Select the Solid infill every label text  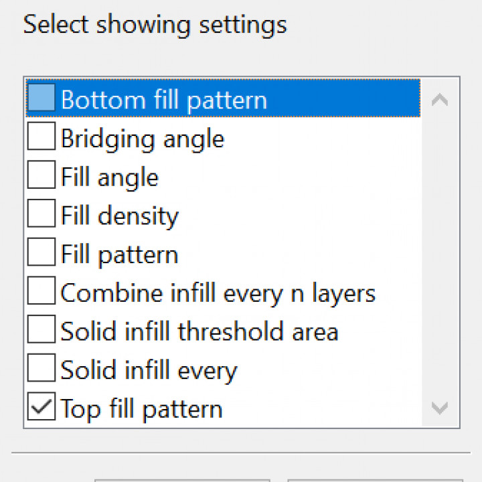coord(149,370)
